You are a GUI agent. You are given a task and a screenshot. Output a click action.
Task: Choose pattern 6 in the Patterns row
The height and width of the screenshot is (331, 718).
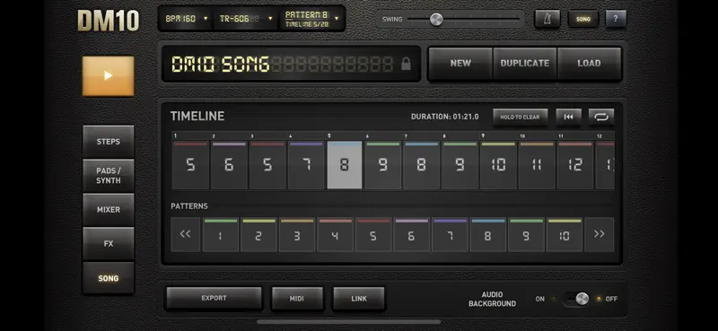tap(412, 234)
